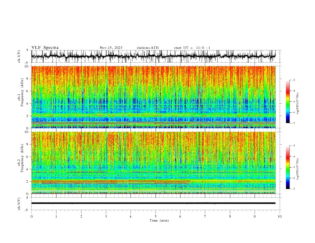Click the '-3' value on upper color scale

tap(293, 80)
